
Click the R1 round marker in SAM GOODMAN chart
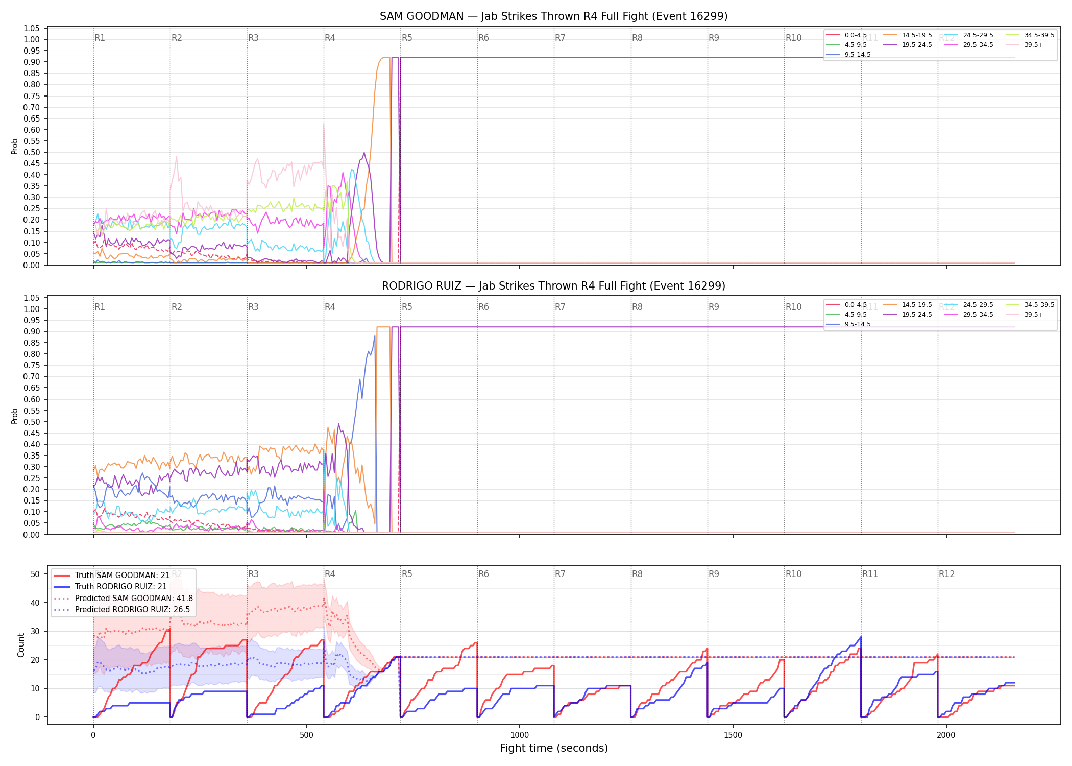(100, 38)
